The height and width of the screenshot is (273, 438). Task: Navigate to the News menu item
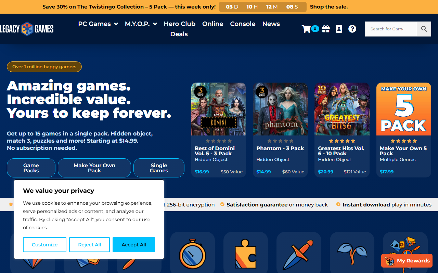271,24
